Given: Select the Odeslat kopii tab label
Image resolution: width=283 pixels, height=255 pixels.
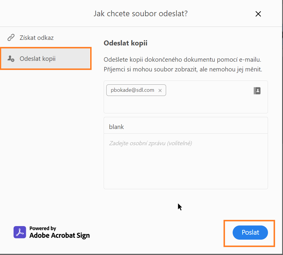Looking at the screenshot, I should point(37,58).
